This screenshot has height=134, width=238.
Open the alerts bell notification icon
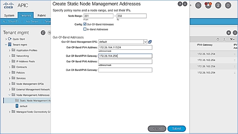coord(208,5)
